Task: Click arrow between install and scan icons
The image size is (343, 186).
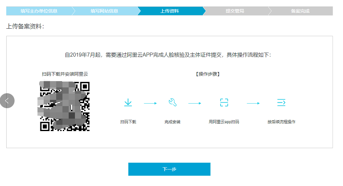Action: tap(194, 103)
